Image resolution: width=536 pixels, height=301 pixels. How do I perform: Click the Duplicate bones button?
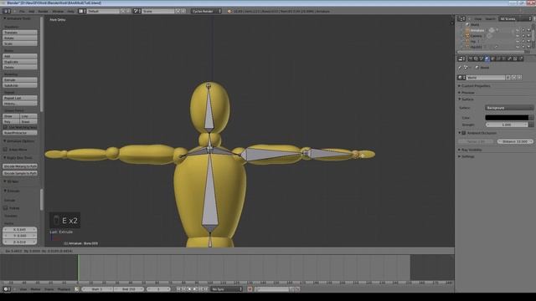pyautogui.click(x=20, y=62)
